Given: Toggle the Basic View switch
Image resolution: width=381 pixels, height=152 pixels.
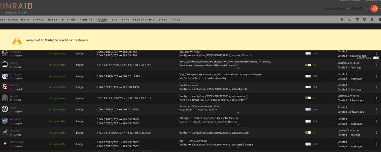Looking at the screenshot, I should pos(376,58).
